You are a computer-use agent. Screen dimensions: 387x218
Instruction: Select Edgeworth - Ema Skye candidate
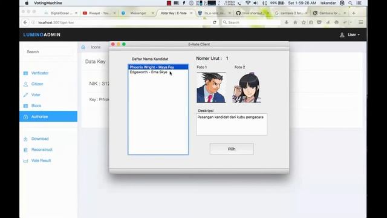(x=158, y=72)
